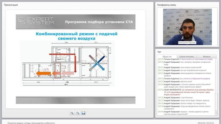Viewport: 221px width, 124px height.
Task: Click the Презентация panel title
Action: [11, 5]
